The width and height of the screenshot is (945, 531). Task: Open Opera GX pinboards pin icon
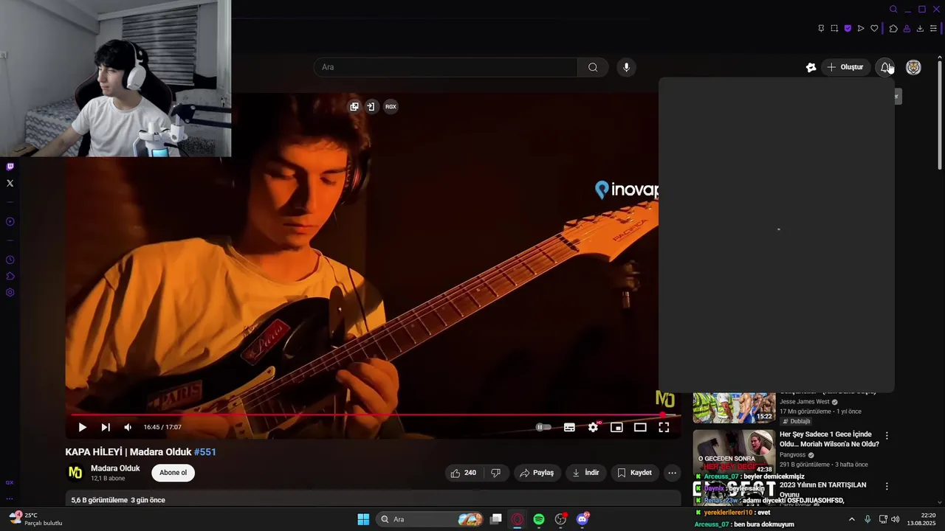821,29
